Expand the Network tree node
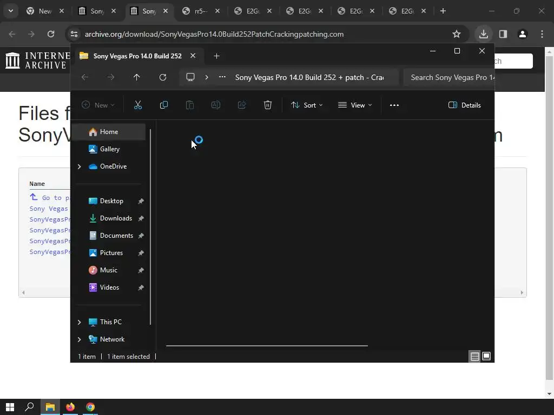554x415 pixels. point(79,339)
